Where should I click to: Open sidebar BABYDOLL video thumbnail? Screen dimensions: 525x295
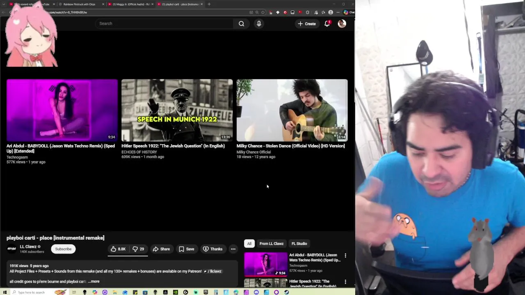tap(266, 264)
